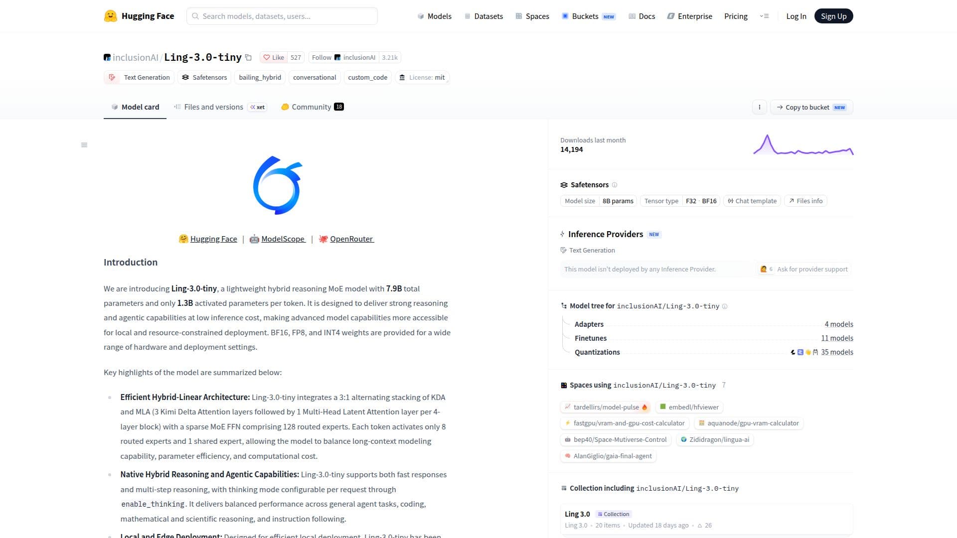Click the Inference Providers lightning icon
Image resolution: width=957 pixels, height=538 pixels.
[562, 234]
